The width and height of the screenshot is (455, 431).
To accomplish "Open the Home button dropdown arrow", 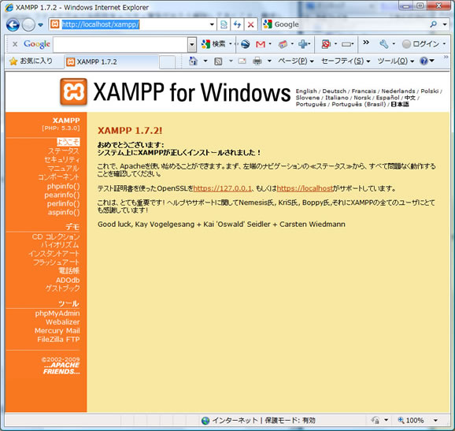I will (205, 61).
